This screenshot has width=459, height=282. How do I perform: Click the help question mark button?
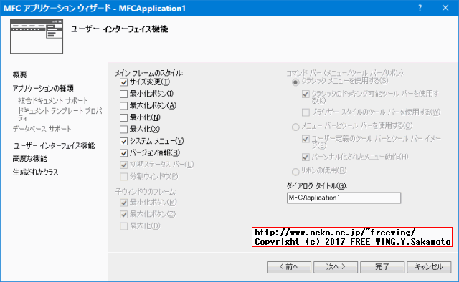[420, 8]
